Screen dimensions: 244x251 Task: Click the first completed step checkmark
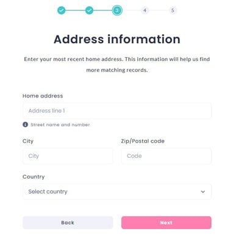[x=62, y=10]
